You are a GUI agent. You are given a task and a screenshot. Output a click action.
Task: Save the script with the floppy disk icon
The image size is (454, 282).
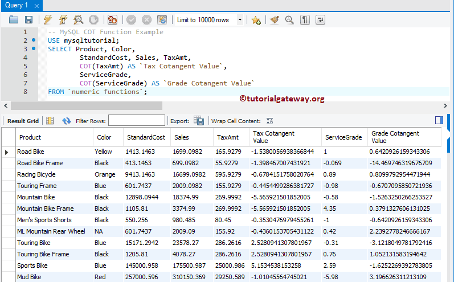click(28, 20)
